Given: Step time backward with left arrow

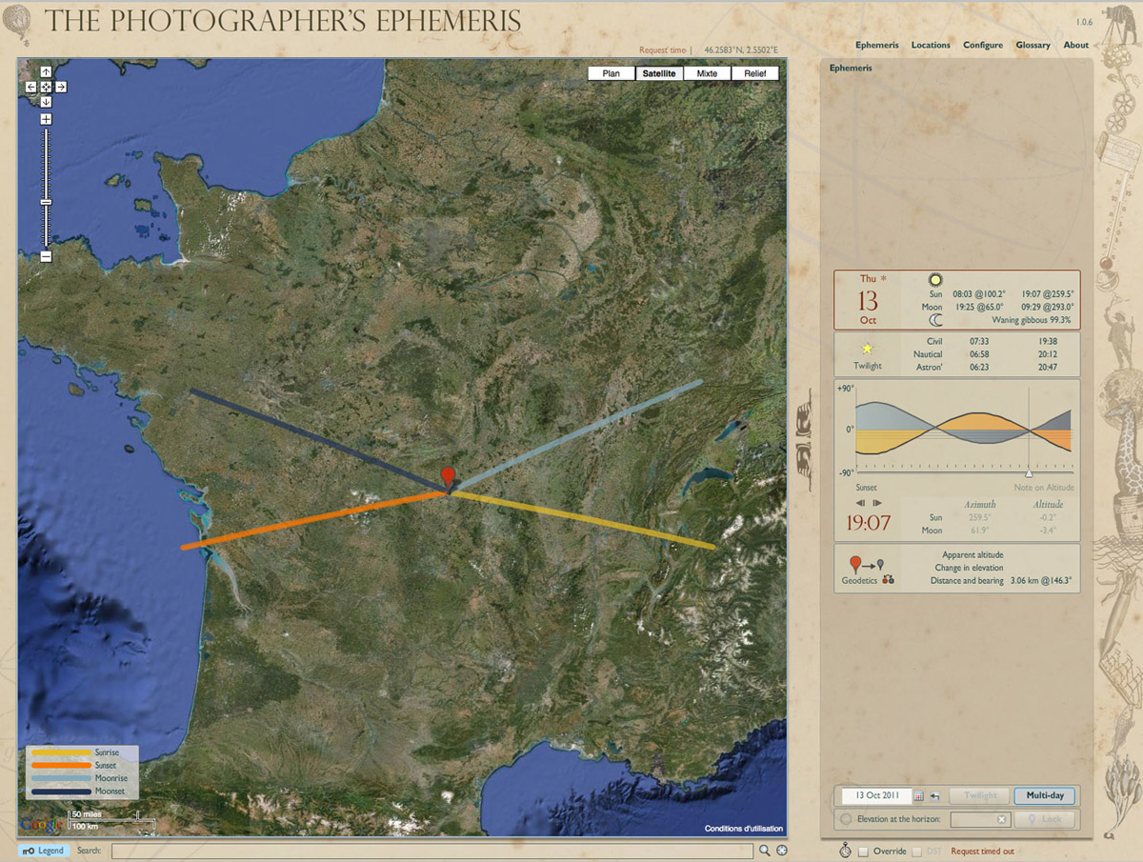Looking at the screenshot, I should (860, 503).
